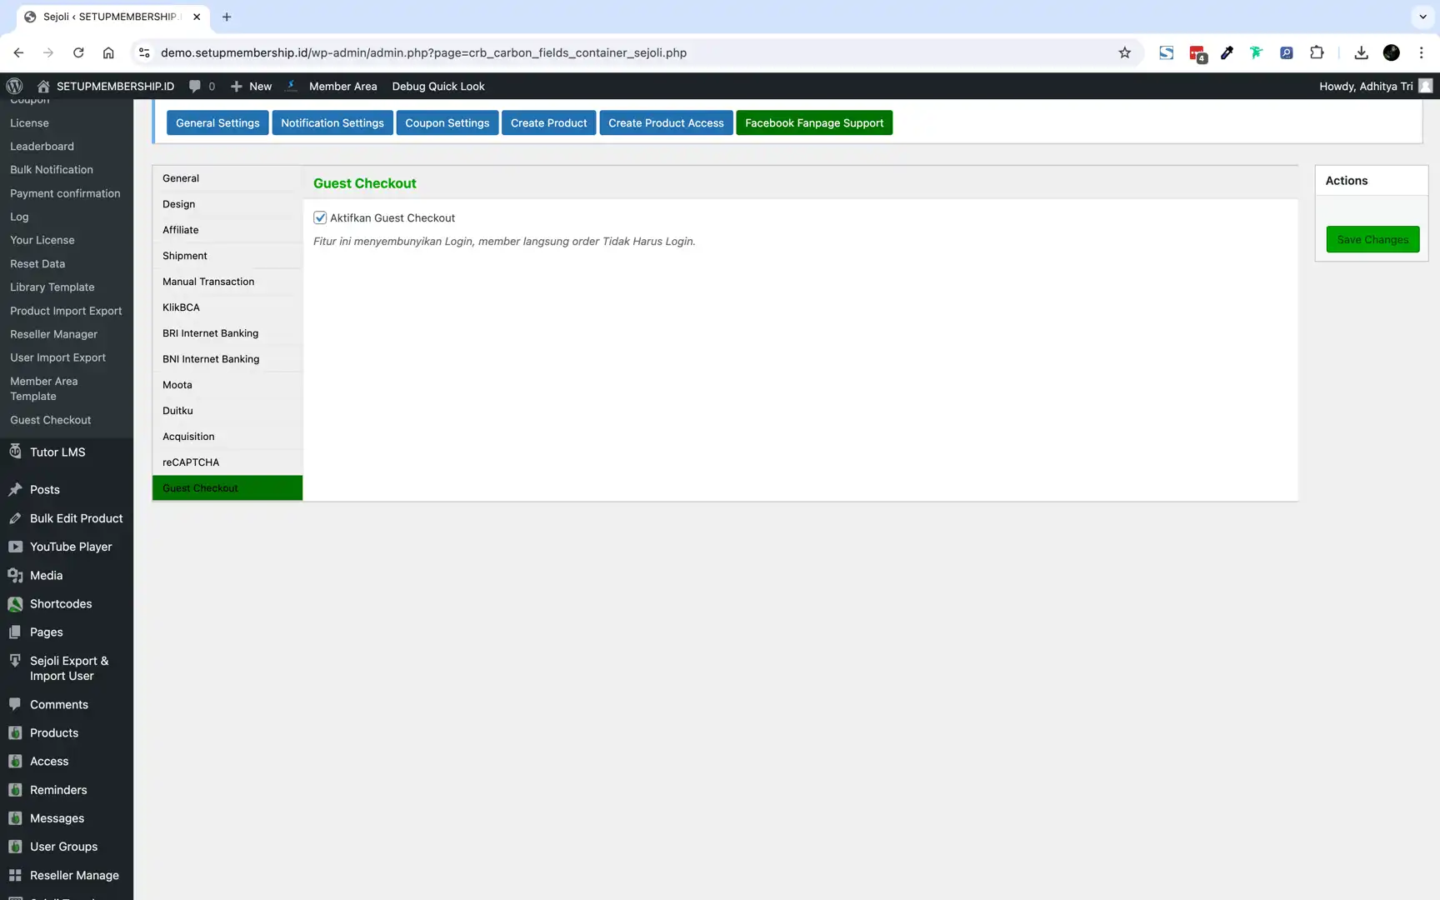Open the Create Product page
Screen dimensions: 1440x900
tap(548, 122)
